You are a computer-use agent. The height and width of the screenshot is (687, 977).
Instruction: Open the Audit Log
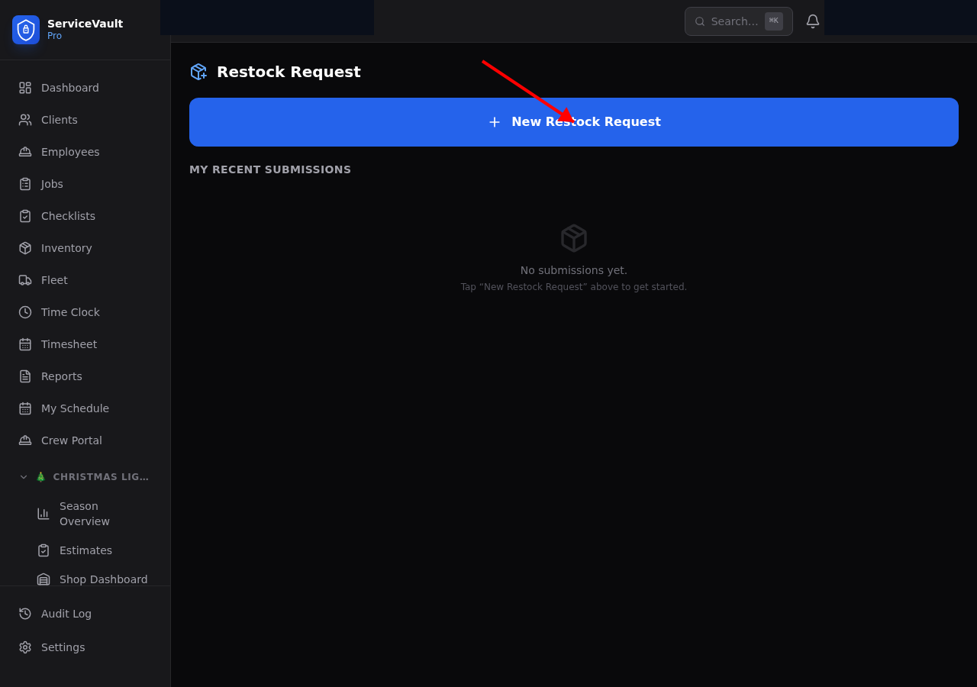66,613
